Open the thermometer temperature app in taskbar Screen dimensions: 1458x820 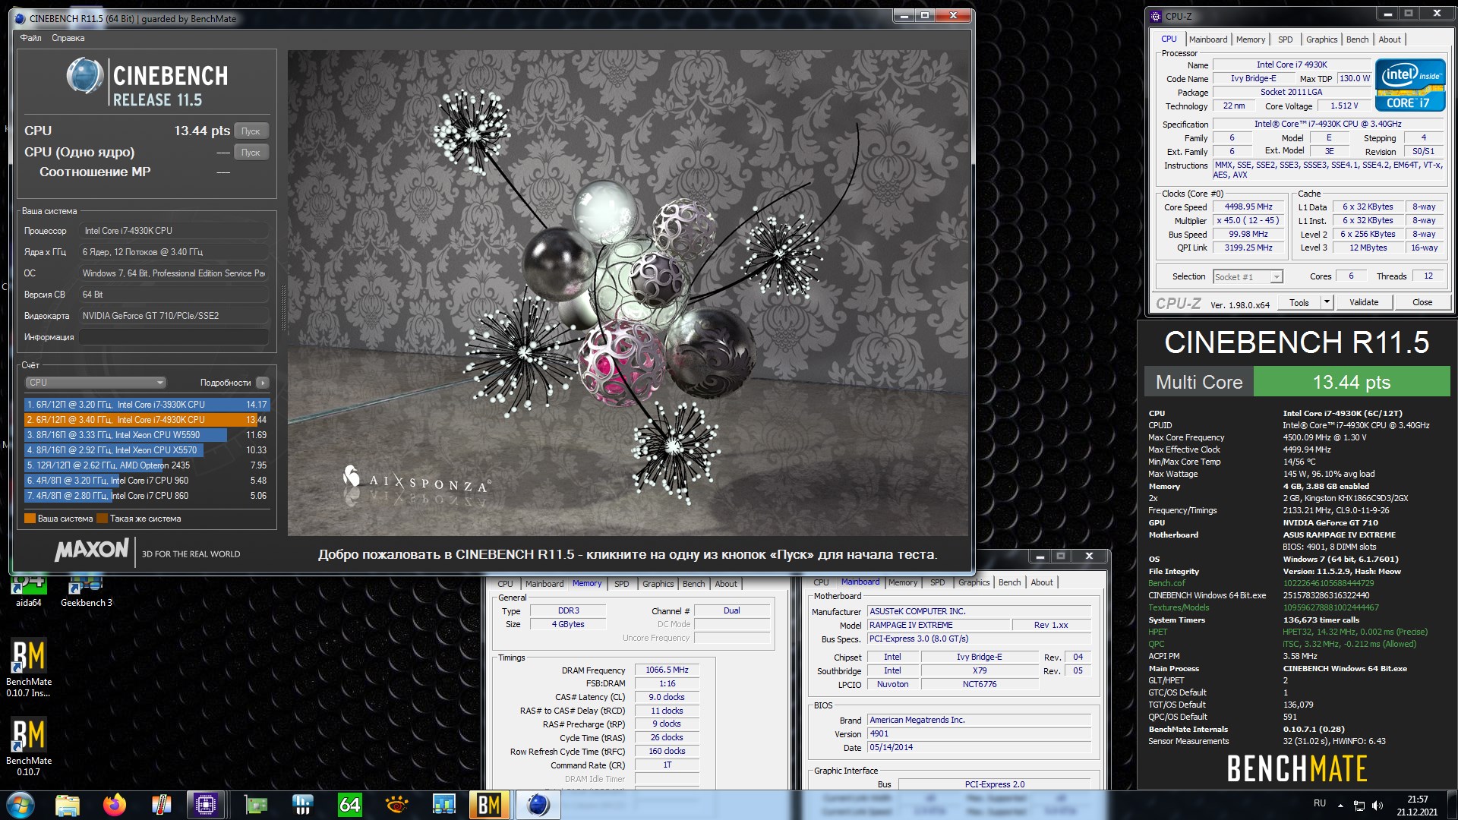pos(162,805)
